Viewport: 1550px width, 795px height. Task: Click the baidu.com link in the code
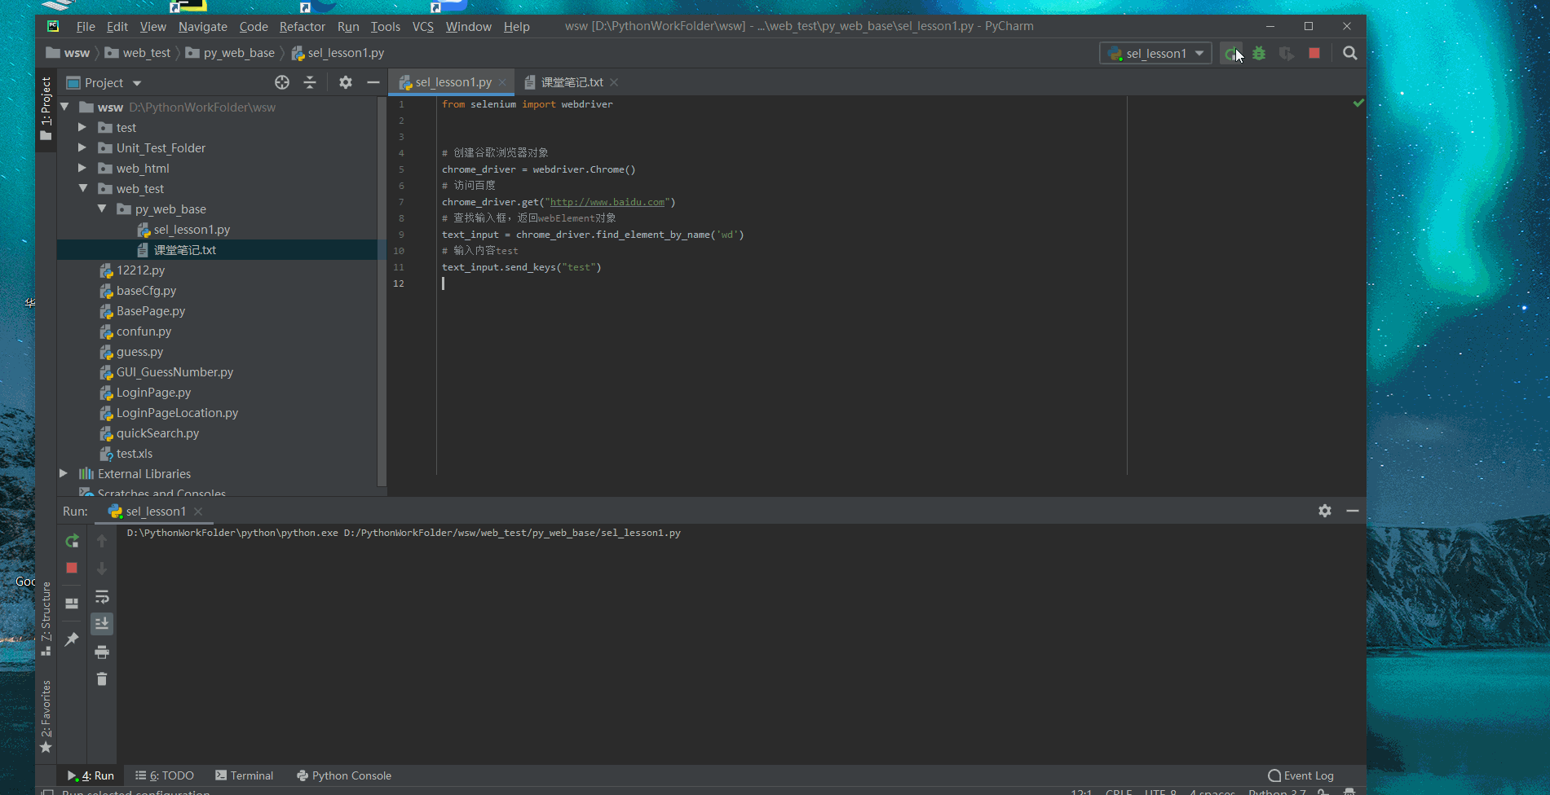pos(607,202)
